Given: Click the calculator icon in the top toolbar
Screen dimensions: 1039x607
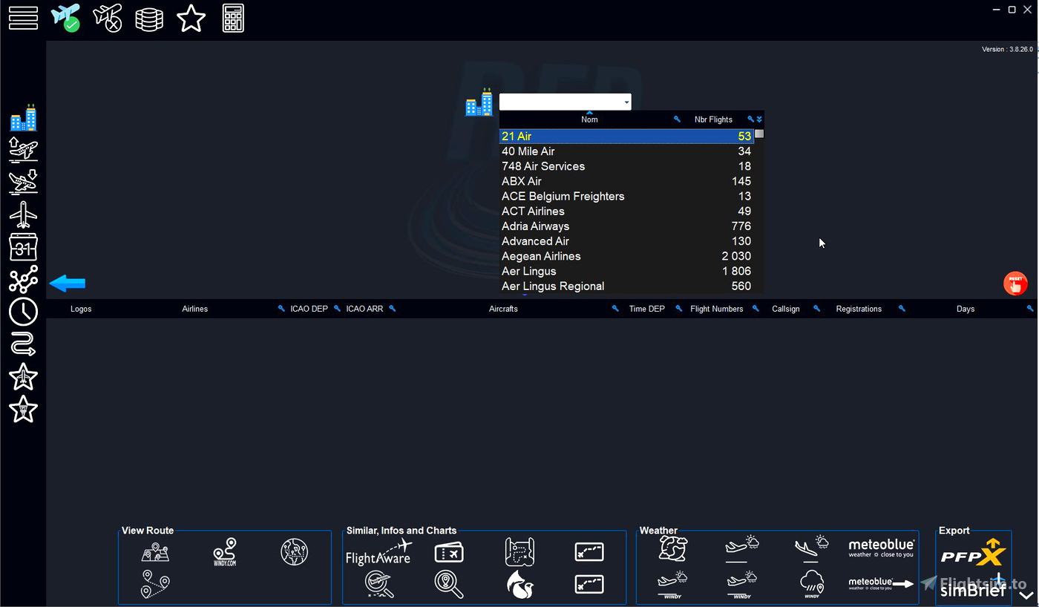Looking at the screenshot, I should 233,18.
